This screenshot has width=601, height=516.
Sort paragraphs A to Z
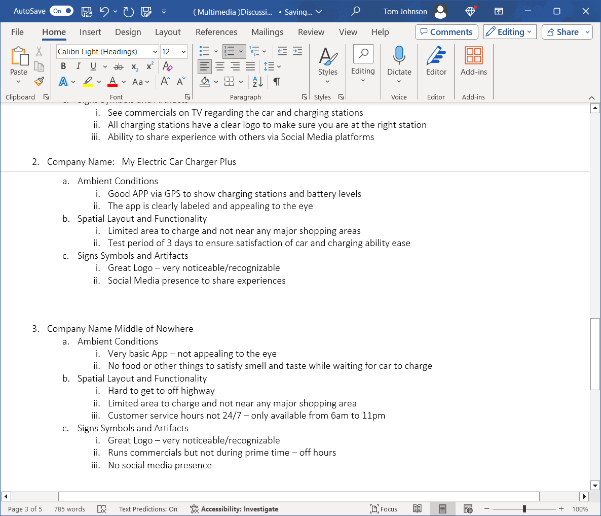[x=257, y=81]
